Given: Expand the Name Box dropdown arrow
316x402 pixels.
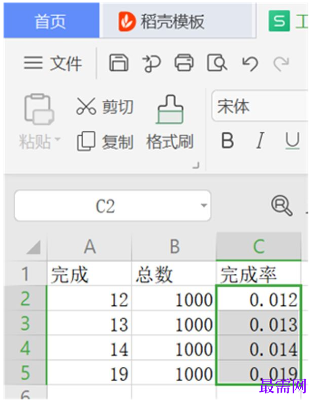Looking at the screenshot, I should tap(204, 206).
